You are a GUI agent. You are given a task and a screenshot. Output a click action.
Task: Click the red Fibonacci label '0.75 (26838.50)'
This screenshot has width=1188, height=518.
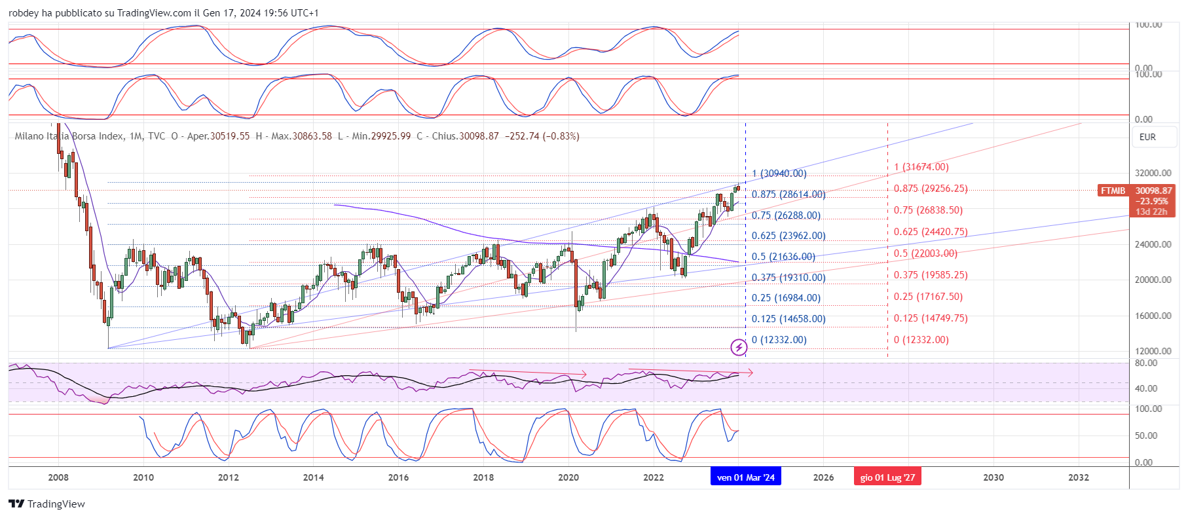point(928,210)
